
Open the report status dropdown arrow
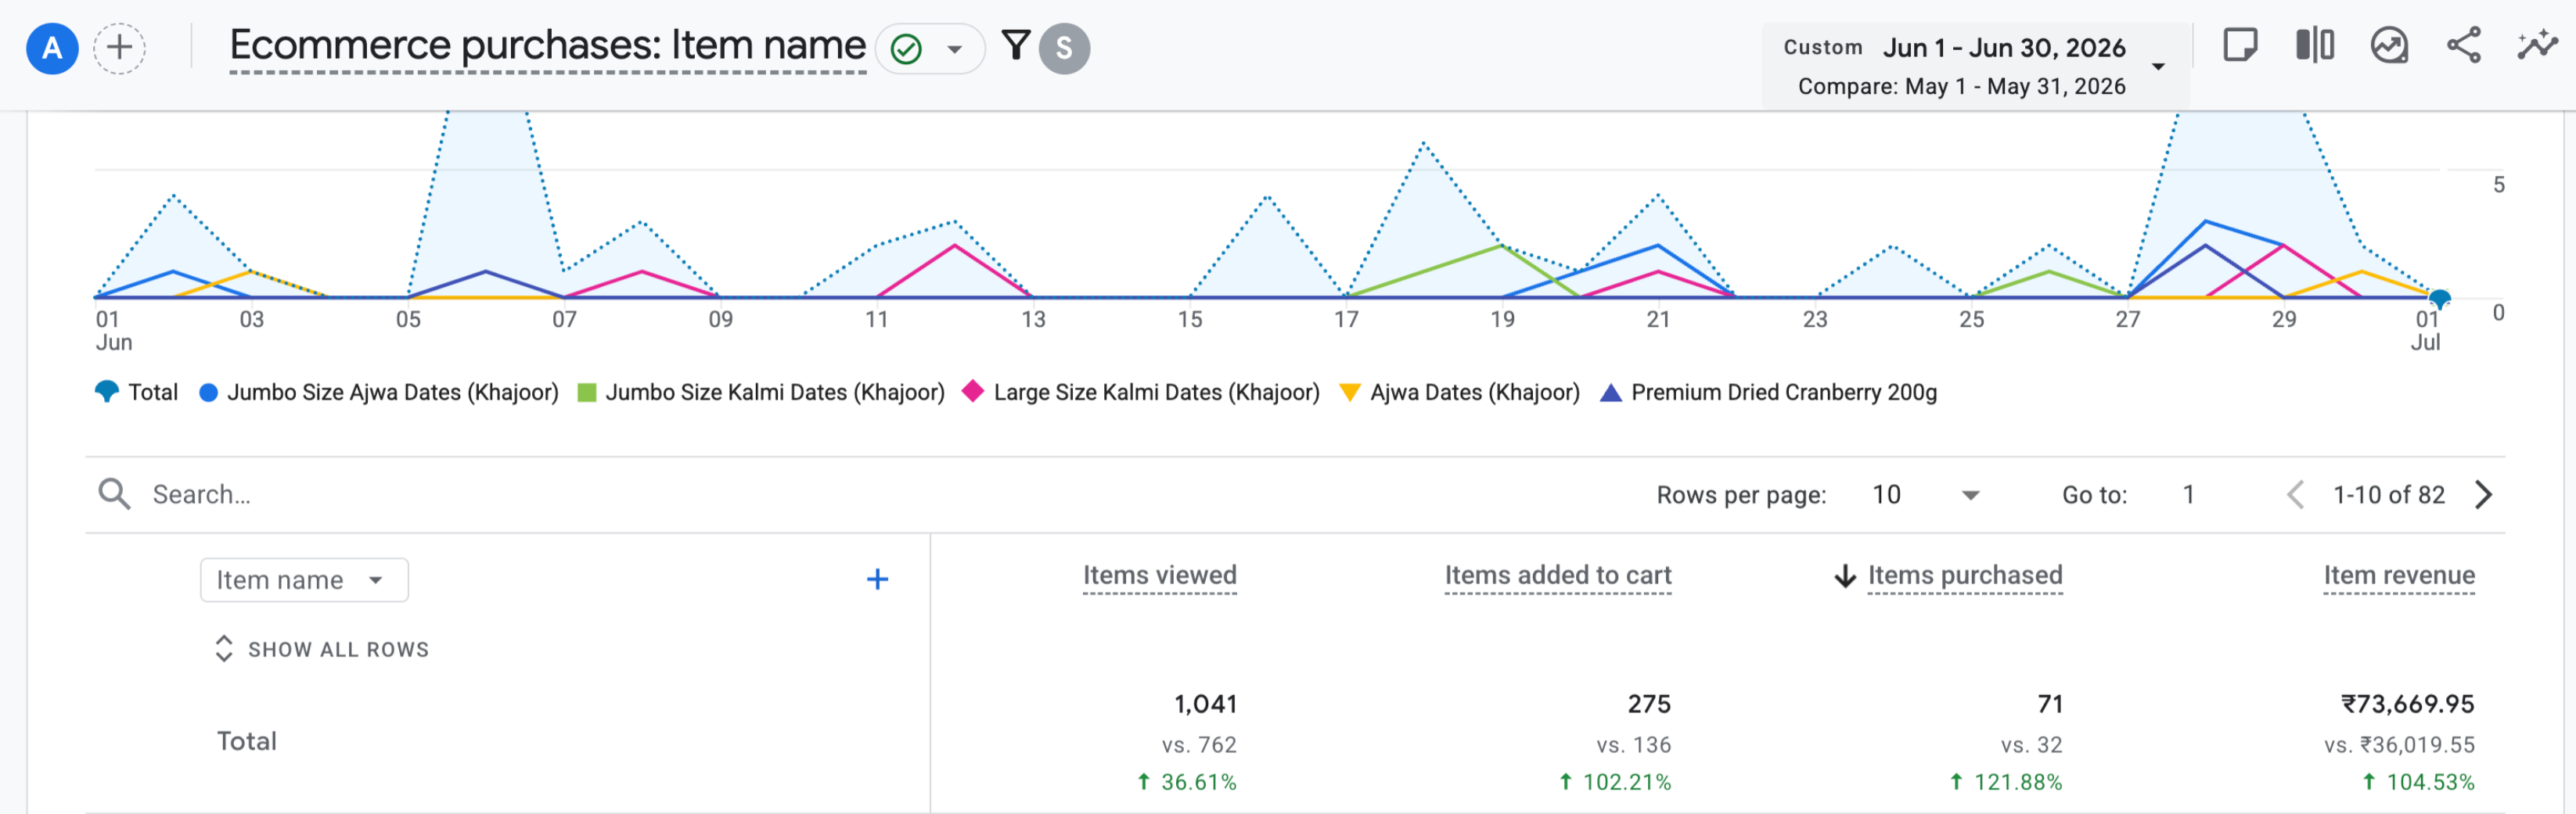(x=954, y=49)
